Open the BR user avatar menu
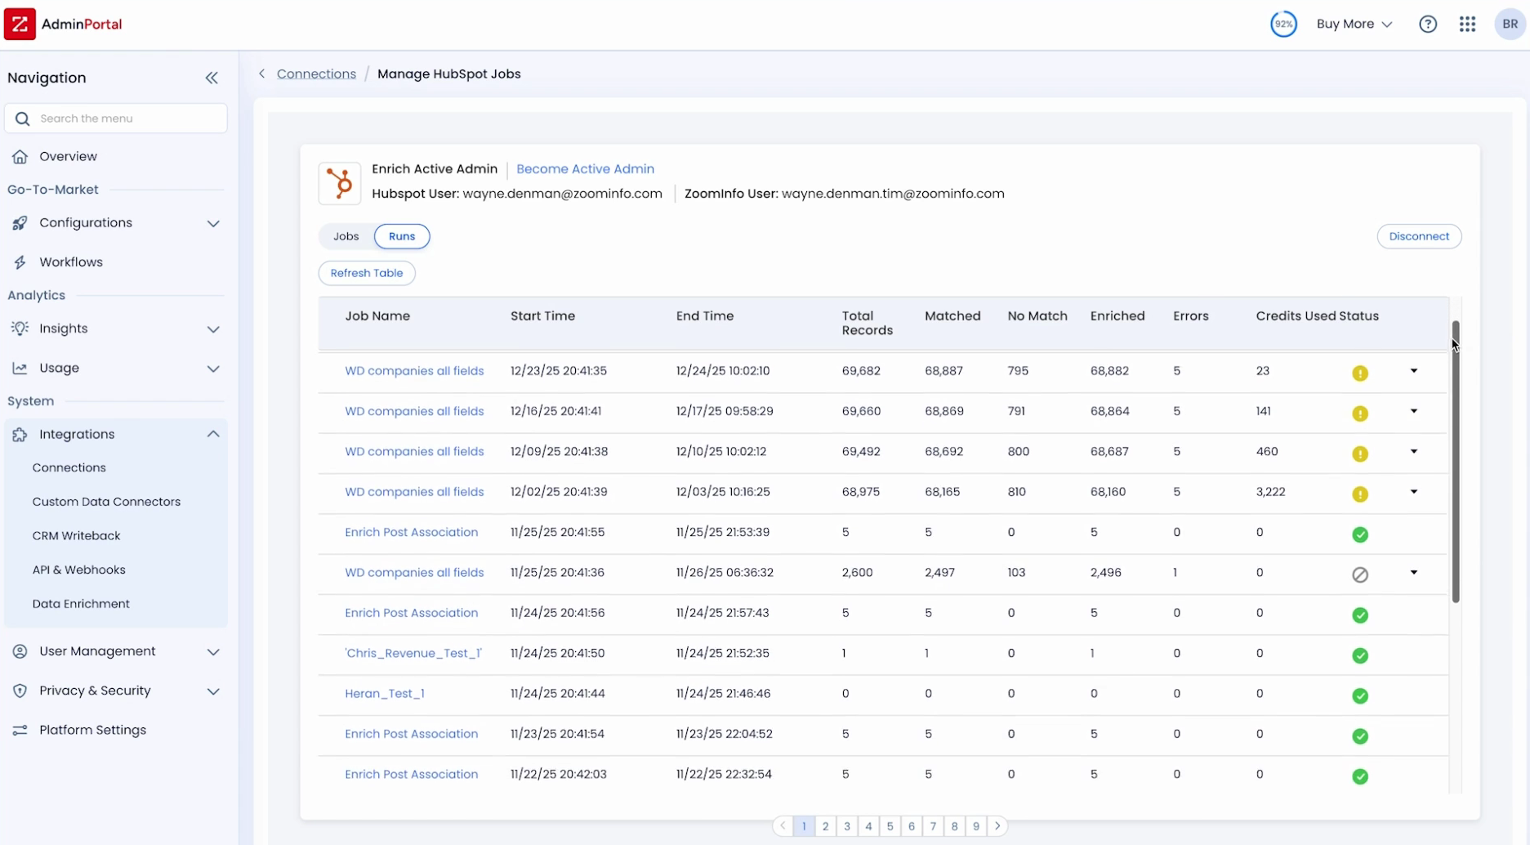The height and width of the screenshot is (845, 1530). 1510,24
